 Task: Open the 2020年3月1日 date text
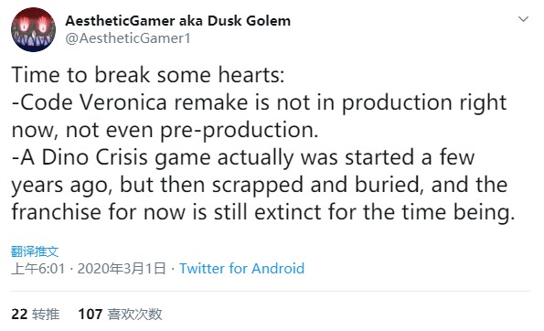click(x=122, y=269)
